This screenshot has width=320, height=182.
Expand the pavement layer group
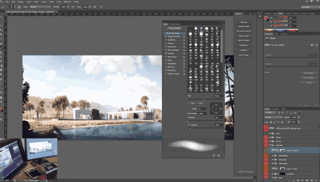coord(272,174)
